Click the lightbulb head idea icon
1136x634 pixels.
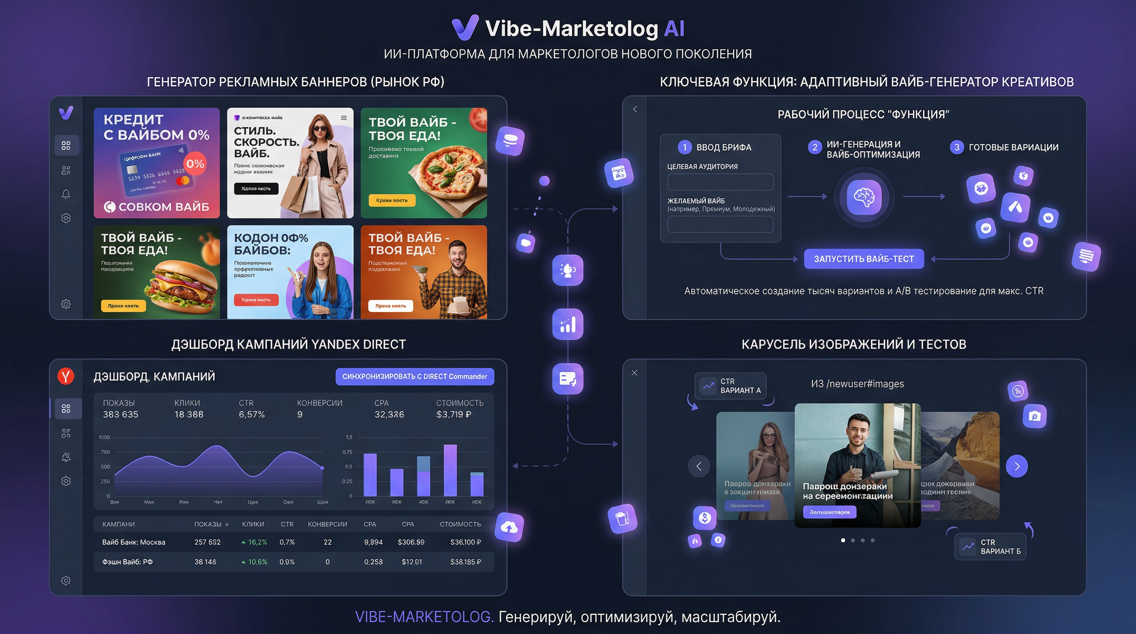point(568,270)
